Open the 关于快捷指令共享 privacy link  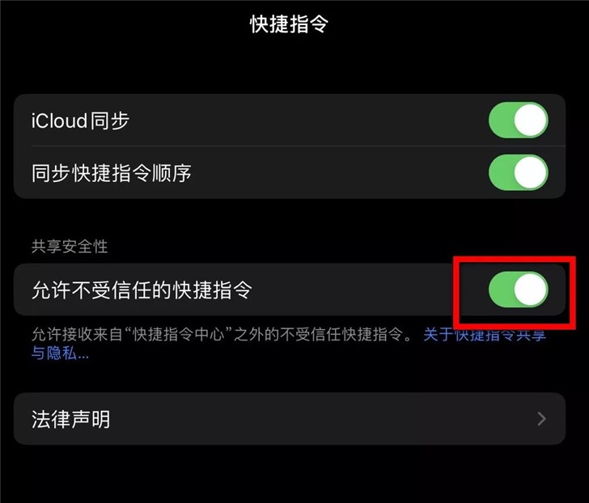(485, 334)
